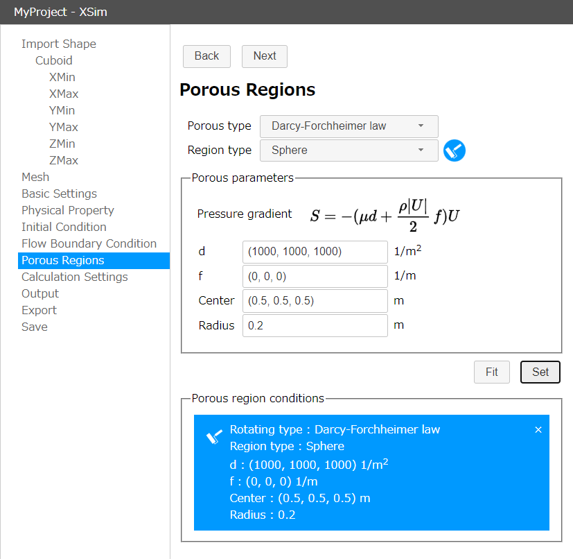
Task: Select the YMax face
Action: [x=64, y=128]
